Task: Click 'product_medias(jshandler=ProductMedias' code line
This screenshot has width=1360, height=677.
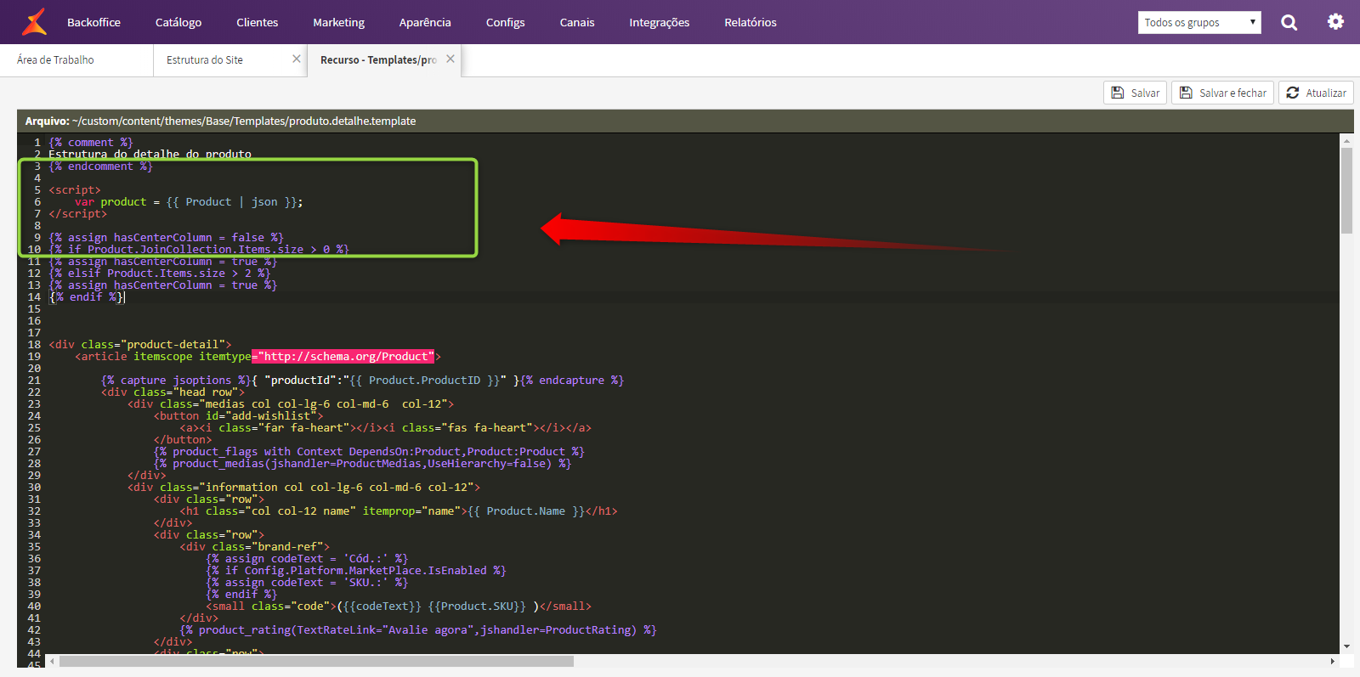Action: [362, 463]
